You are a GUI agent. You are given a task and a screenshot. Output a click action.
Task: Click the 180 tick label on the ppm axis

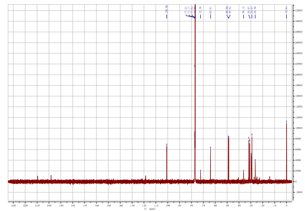(73, 205)
